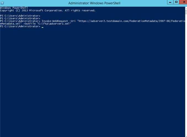This screenshot has height=137, width=187.
Task: Minimize the PowerShell window
Action: (170, 2)
